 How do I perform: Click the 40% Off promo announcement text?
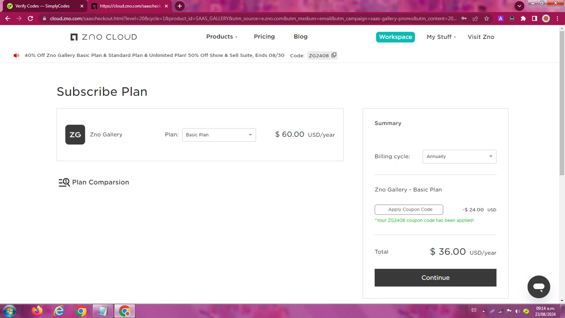(x=154, y=55)
